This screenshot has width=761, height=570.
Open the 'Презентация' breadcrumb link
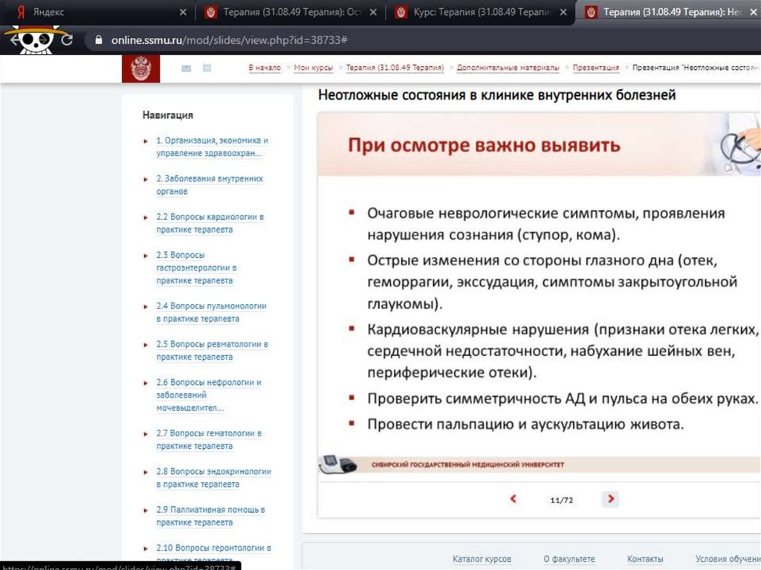tap(596, 68)
